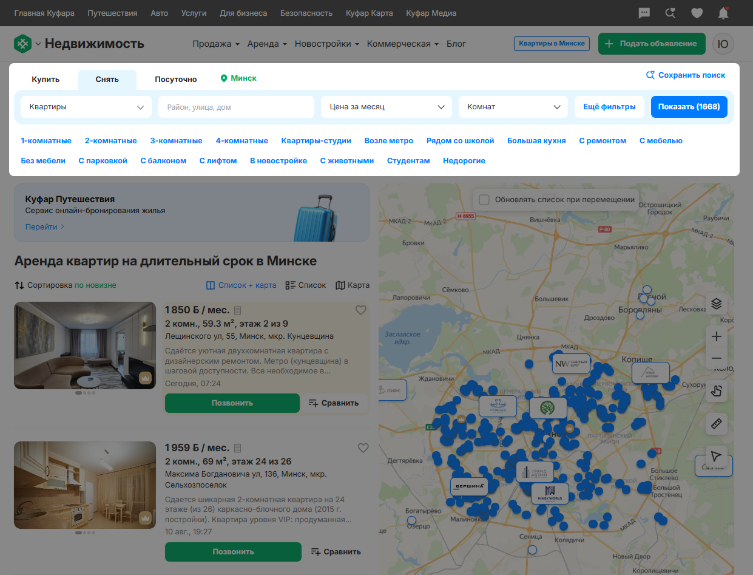Filter by Возле метро
The height and width of the screenshot is (575, 753).
click(389, 141)
